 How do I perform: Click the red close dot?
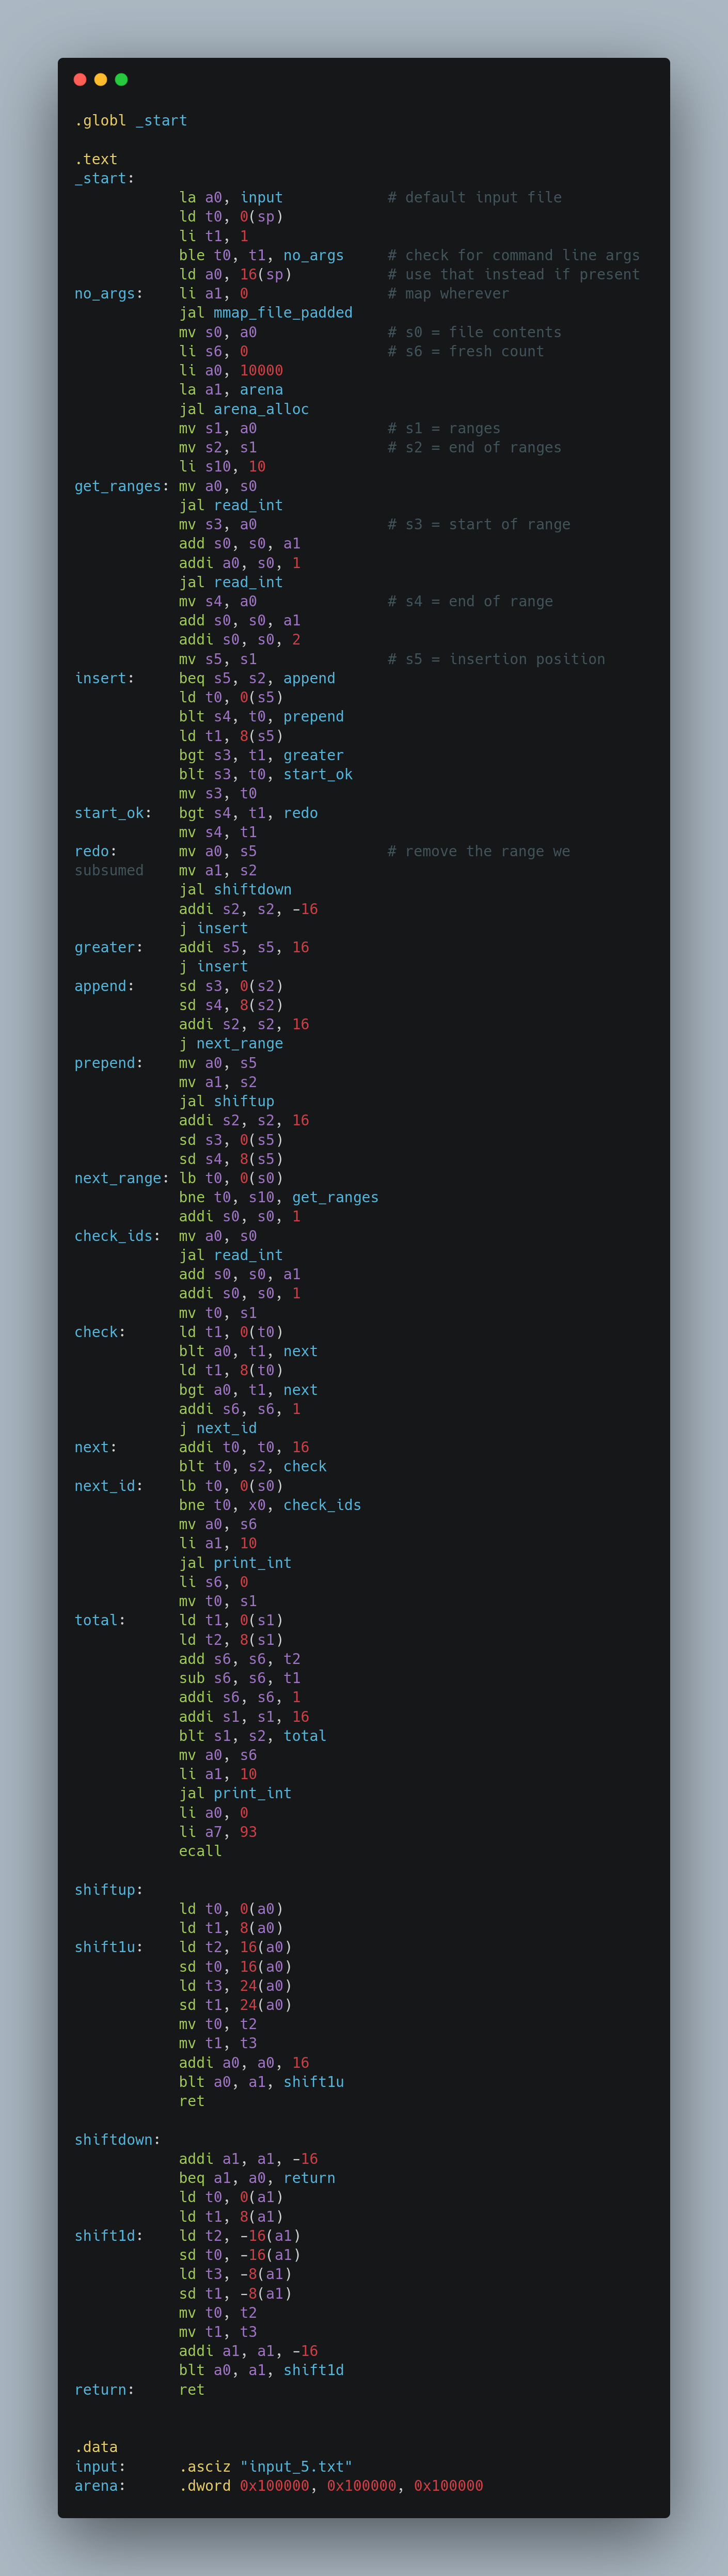[80, 80]
